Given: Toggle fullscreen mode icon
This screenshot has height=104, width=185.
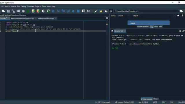Looking at the screenshot, I should click(x=88, y=11).
